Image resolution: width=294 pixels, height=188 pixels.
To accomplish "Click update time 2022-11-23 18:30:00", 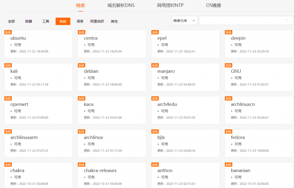I will tap(34, 51).
